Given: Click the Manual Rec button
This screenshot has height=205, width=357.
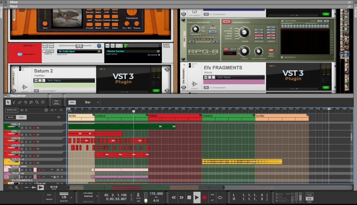Looking at the screenshot, I should point(11,110).
